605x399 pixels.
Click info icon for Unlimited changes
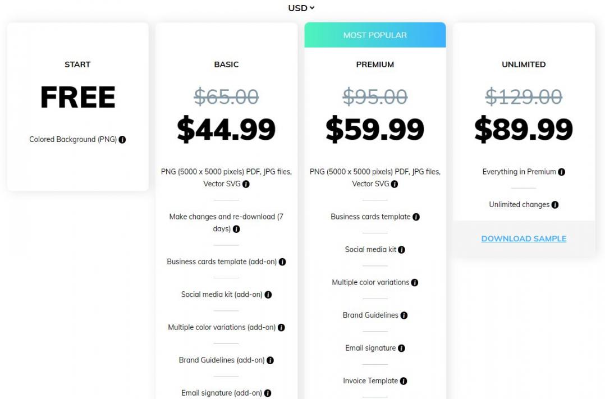pos(555,205)
